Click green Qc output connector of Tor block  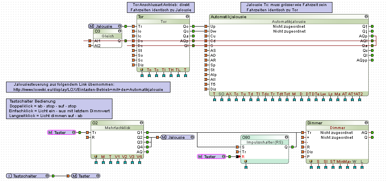click(x=193, y=31)
